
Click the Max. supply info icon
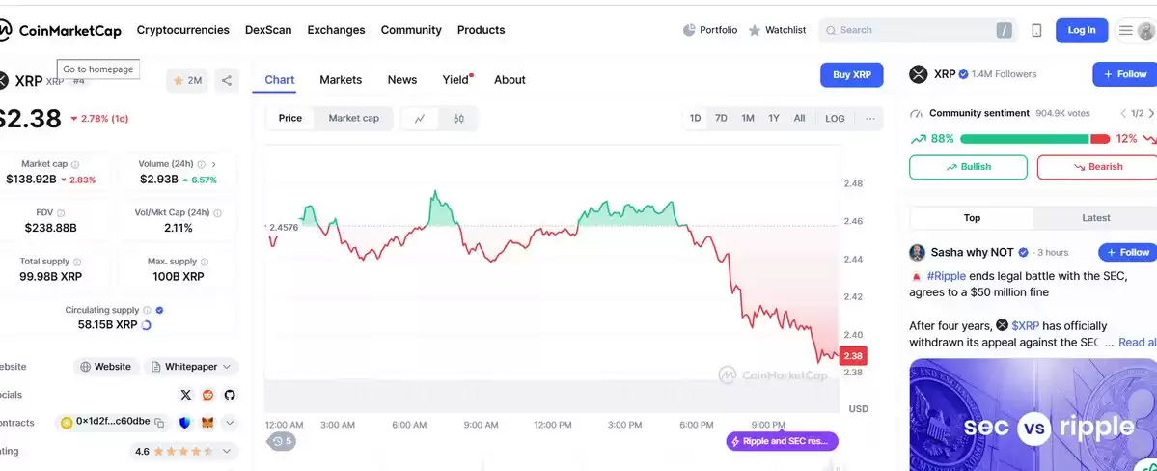(x=205, y=263)
